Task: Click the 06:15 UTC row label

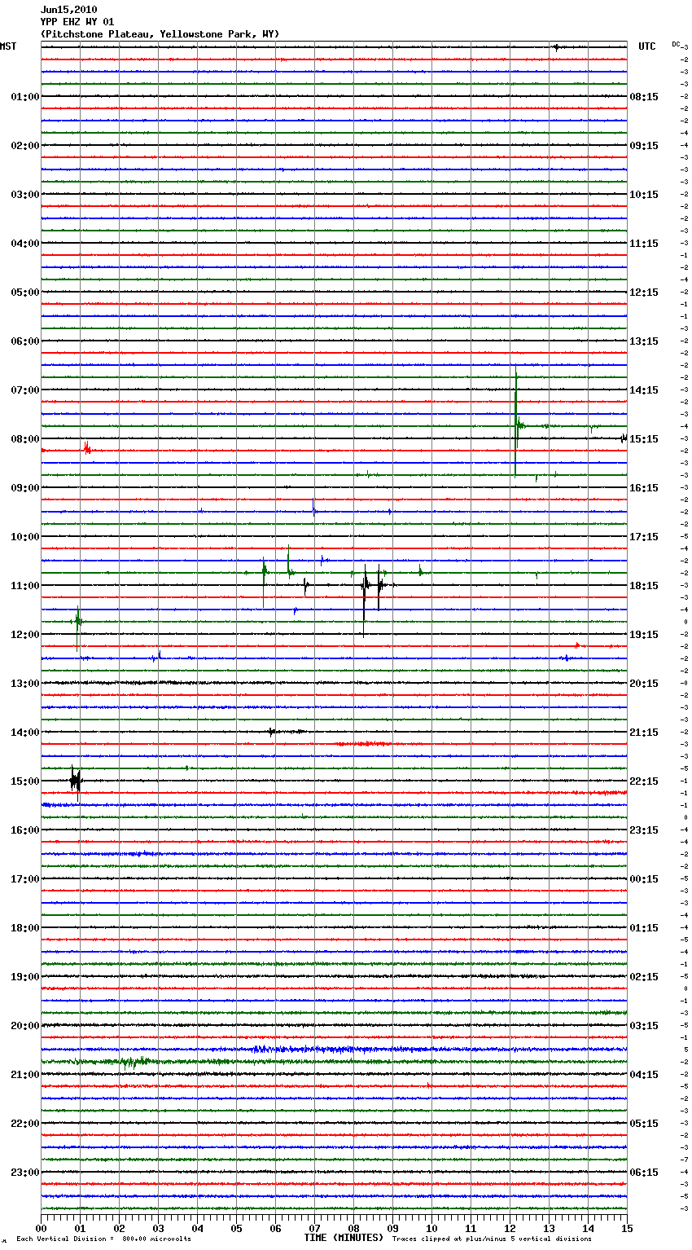Action: (644, 1173)
